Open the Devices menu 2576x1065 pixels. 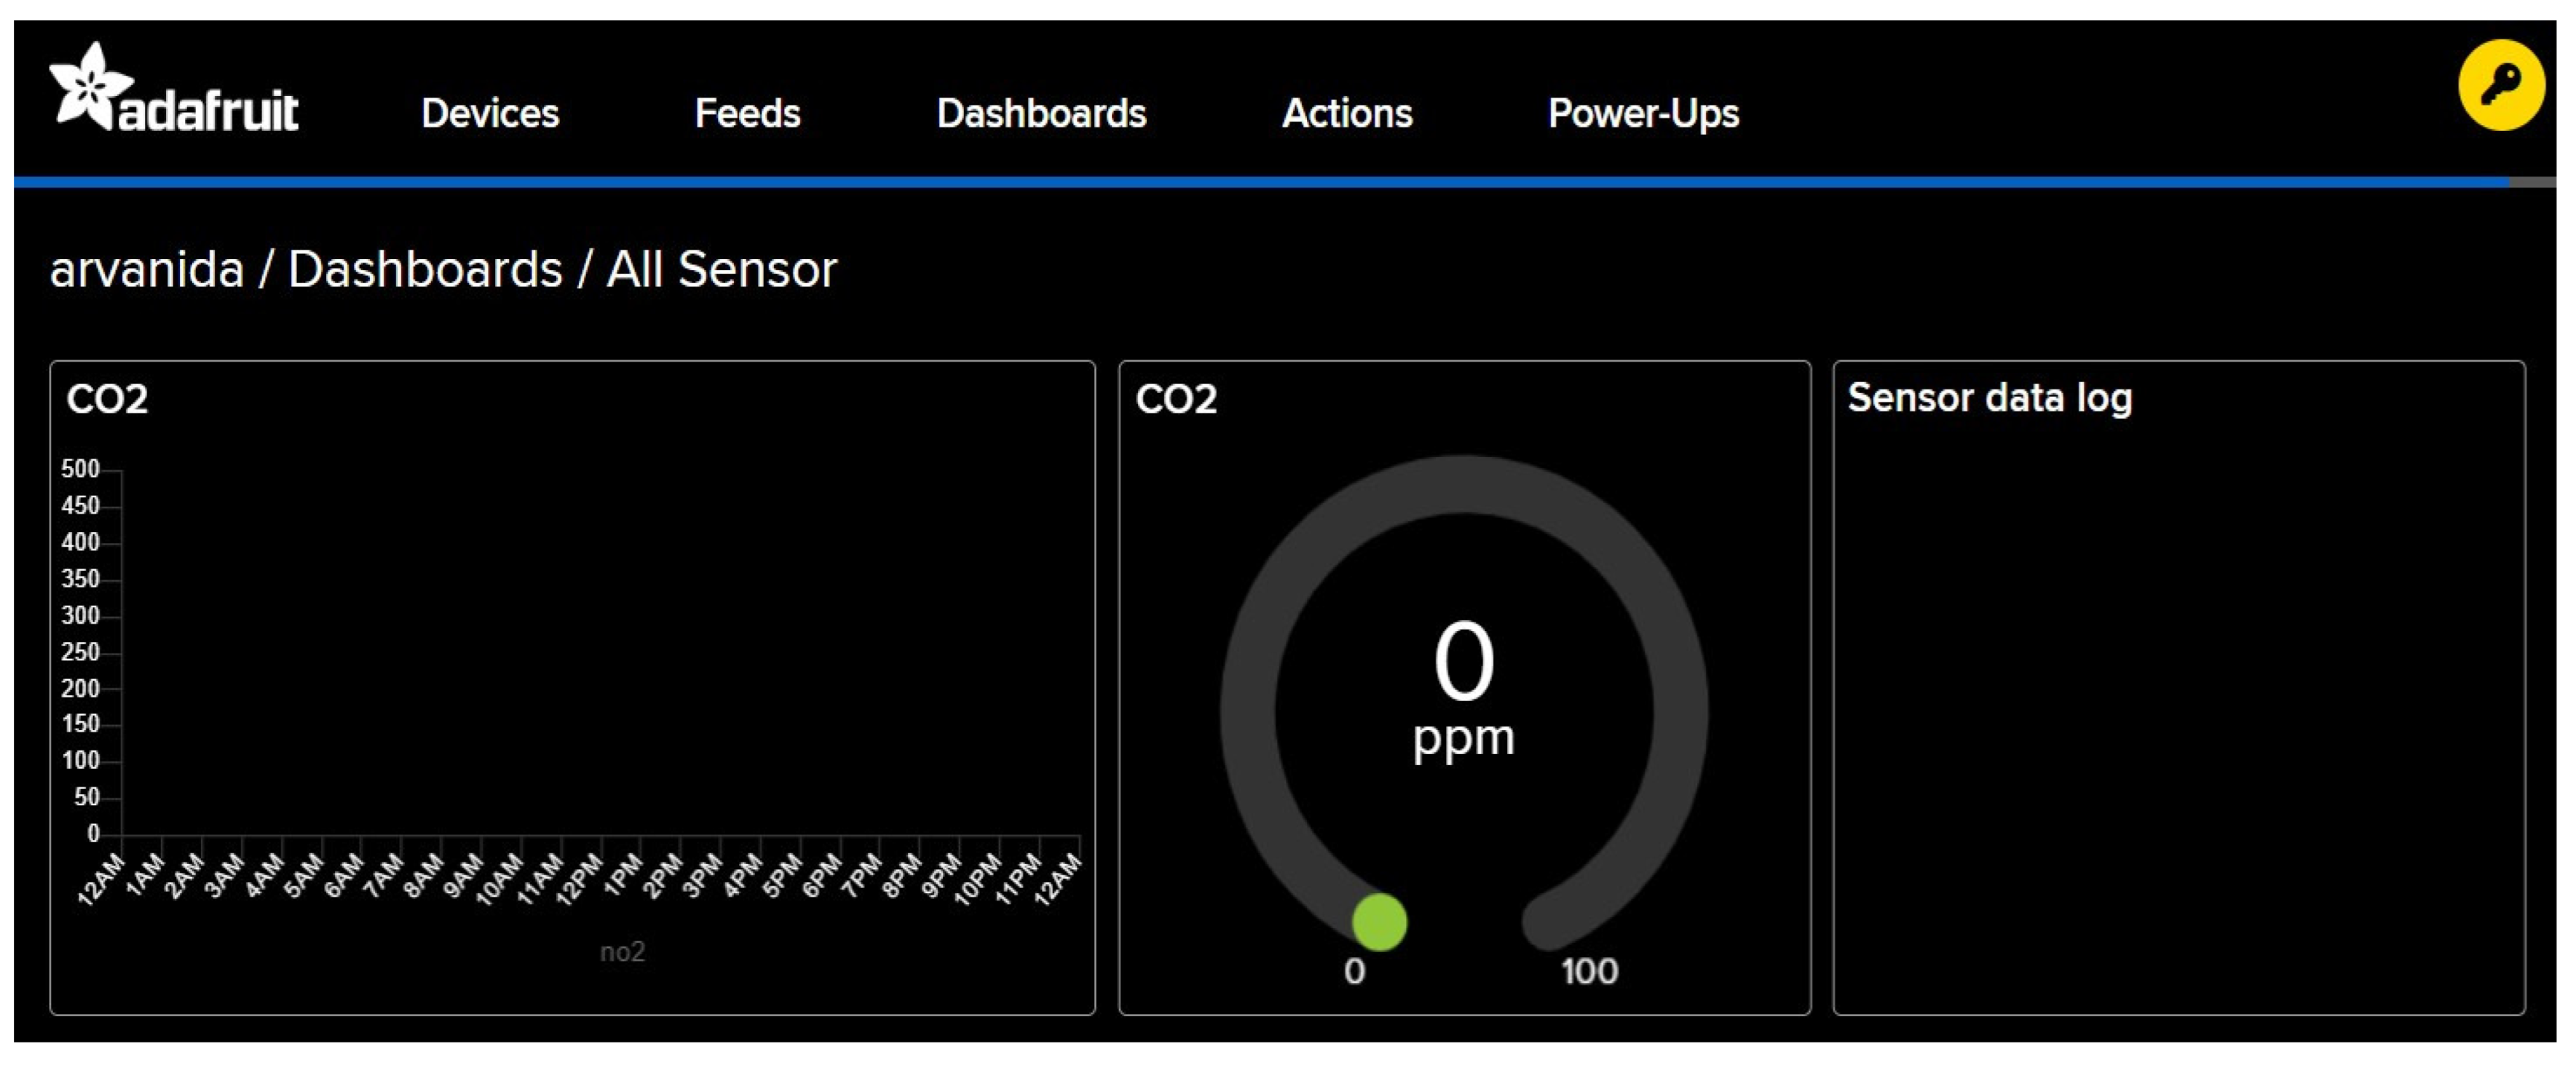490,113
